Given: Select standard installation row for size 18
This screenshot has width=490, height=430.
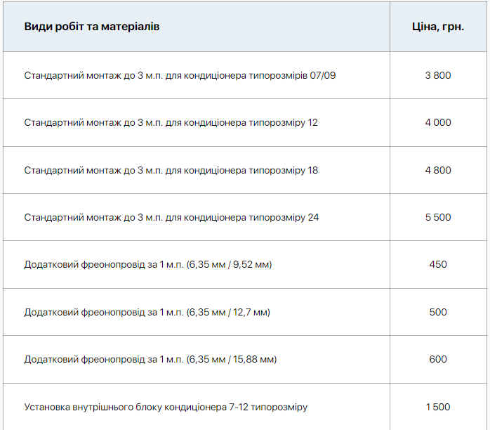Looking at the screenshot, I should [171, 170].
